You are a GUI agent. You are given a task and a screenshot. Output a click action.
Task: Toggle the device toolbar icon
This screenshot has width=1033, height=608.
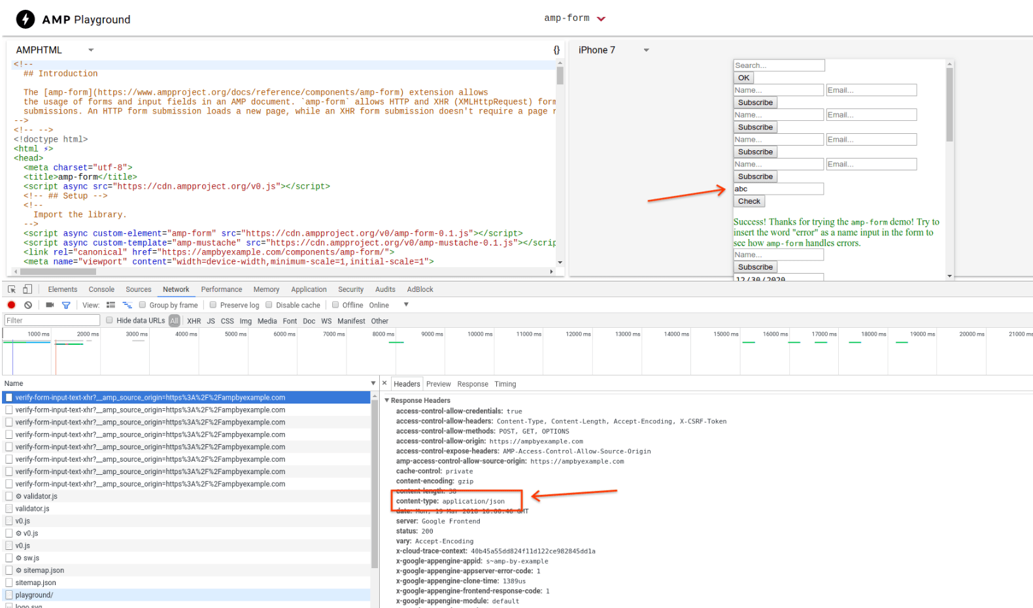pyautogui.click(x=27, y=289)
